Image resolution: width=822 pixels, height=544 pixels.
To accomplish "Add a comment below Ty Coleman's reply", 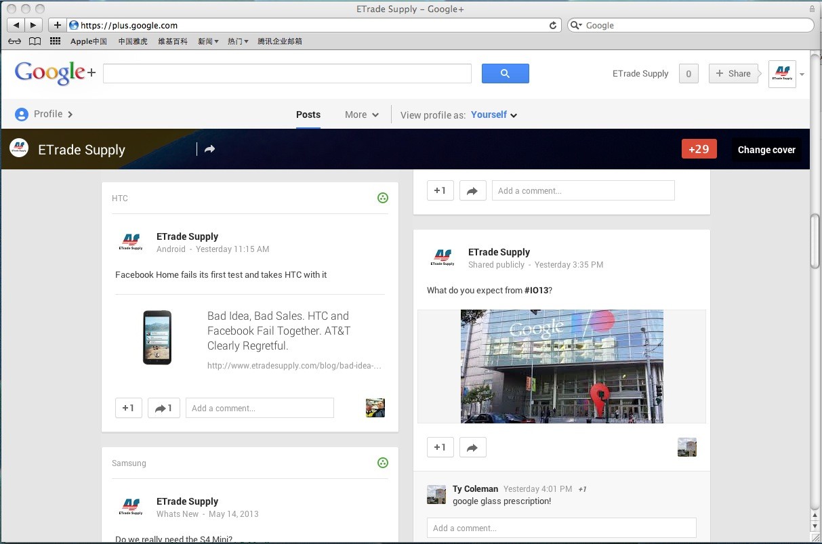I will coord(562,528).
